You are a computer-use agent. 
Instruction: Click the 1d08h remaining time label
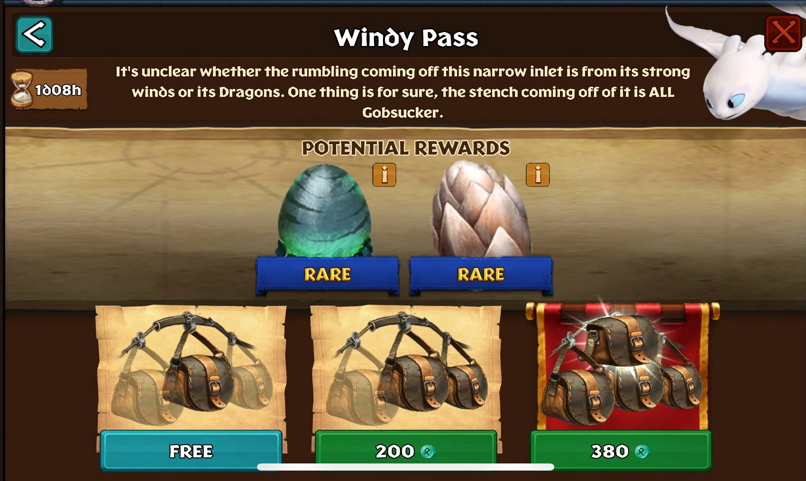[58, 90]
